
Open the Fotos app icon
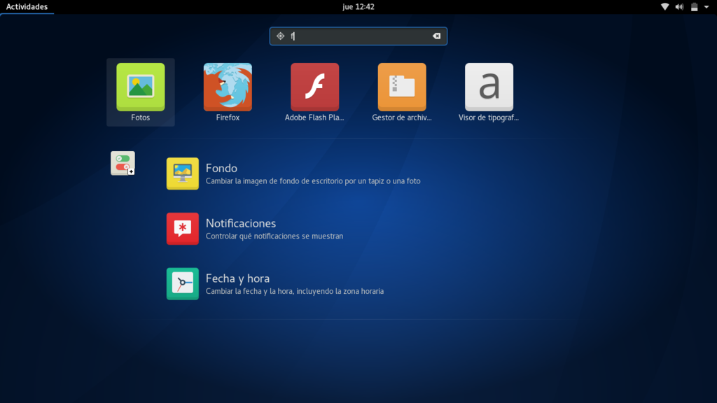click(x=140, y=87)
